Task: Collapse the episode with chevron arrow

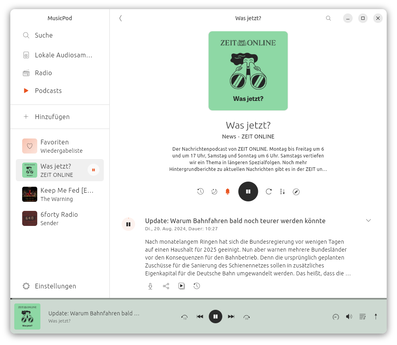Action: (368, 220)
